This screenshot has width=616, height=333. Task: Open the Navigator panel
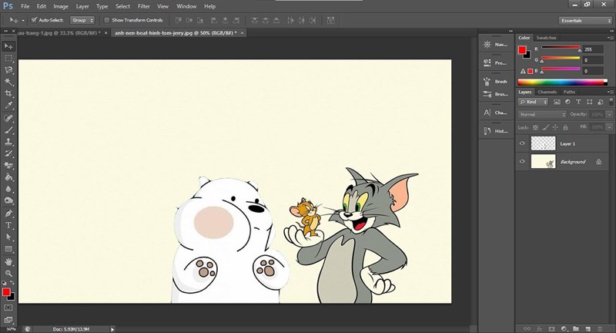(496, 45)
